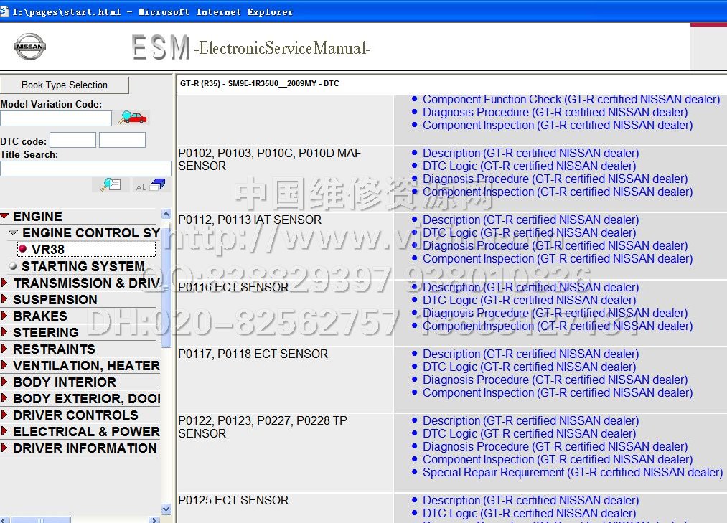Open DTC Logic for P0125 ECT SENSOR
Viewport: 727px width, 523px height.
[529, 513]
